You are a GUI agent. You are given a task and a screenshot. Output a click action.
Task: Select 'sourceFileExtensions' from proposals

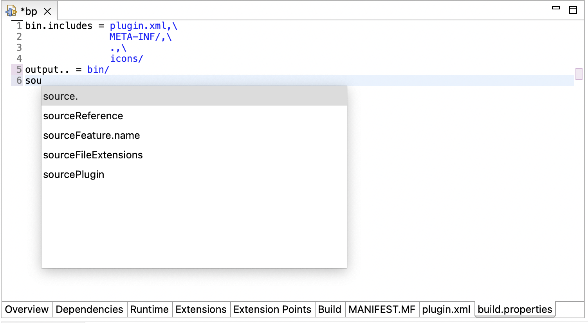[x=194, y=155]
